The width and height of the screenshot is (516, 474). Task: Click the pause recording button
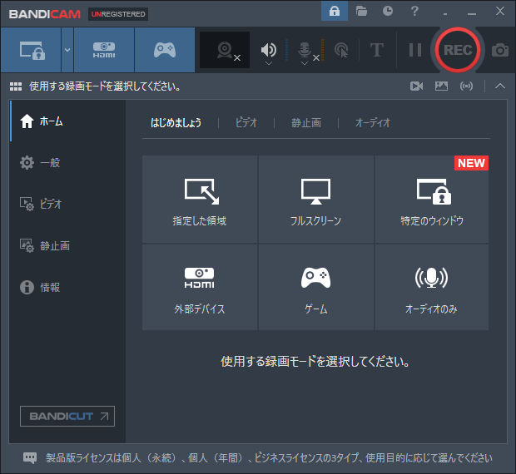tap(415, 50)
